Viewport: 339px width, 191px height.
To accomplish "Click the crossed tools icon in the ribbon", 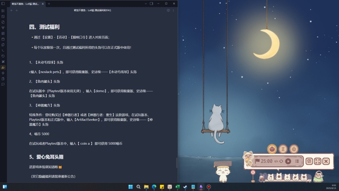I will 3,62.
